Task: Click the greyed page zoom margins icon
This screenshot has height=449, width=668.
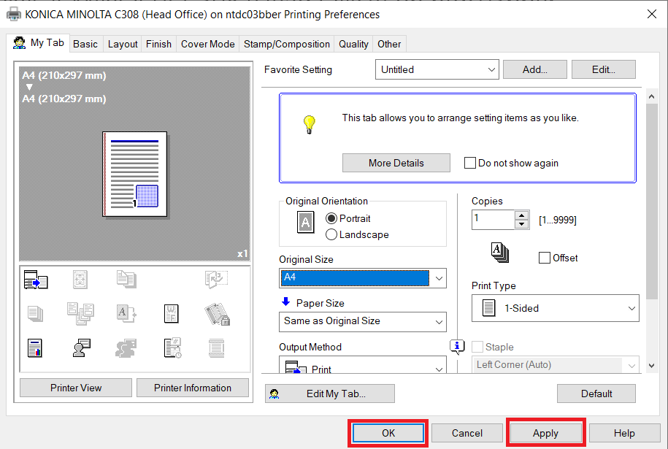Action: (80, 280)
